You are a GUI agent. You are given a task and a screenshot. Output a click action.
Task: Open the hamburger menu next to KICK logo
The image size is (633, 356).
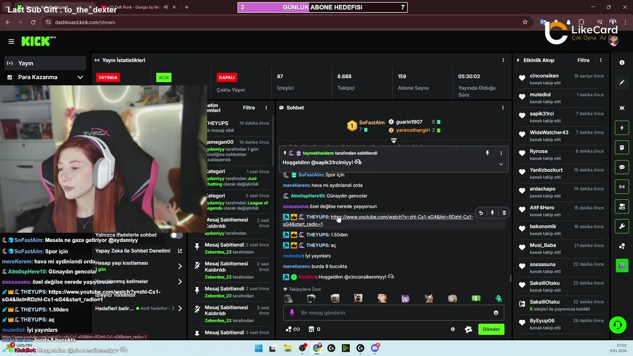11,42
